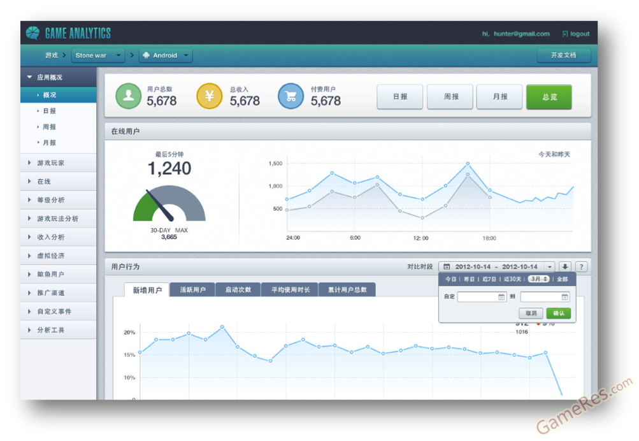The height and width of the screenshot is (441, 639).
Task: Click the green 总览 button
Action: [549, 97]
